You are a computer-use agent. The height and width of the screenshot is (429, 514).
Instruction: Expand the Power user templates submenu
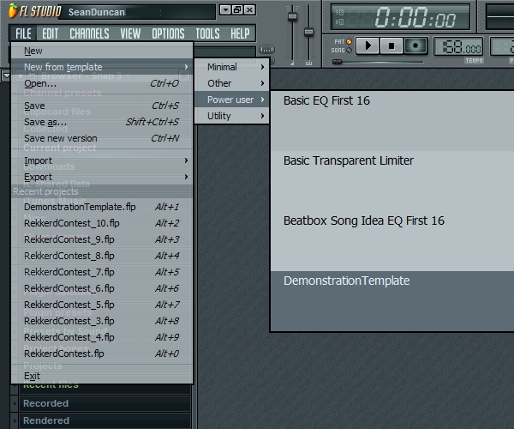(x=232, y=100)
